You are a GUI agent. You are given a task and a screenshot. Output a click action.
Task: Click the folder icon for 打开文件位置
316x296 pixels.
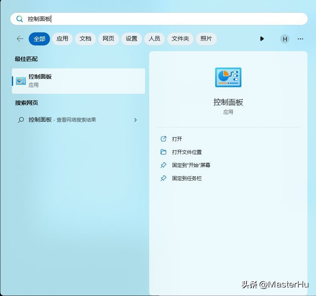point(164,152)
